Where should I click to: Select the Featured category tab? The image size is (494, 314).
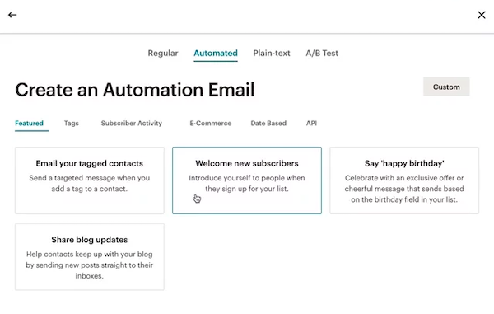(x=30, y=124)
